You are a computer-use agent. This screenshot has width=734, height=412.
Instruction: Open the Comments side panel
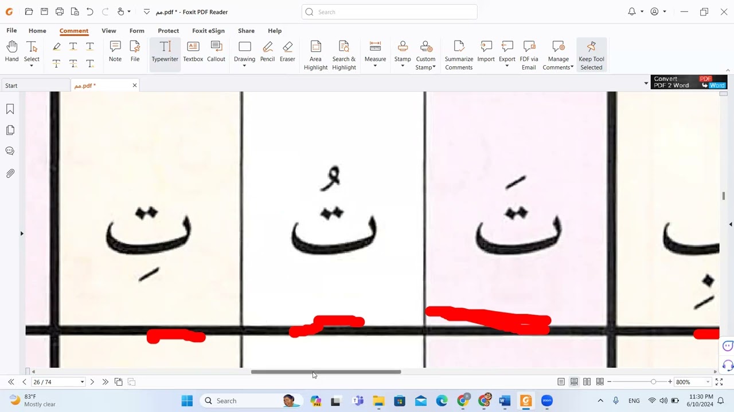coord(10,151)
